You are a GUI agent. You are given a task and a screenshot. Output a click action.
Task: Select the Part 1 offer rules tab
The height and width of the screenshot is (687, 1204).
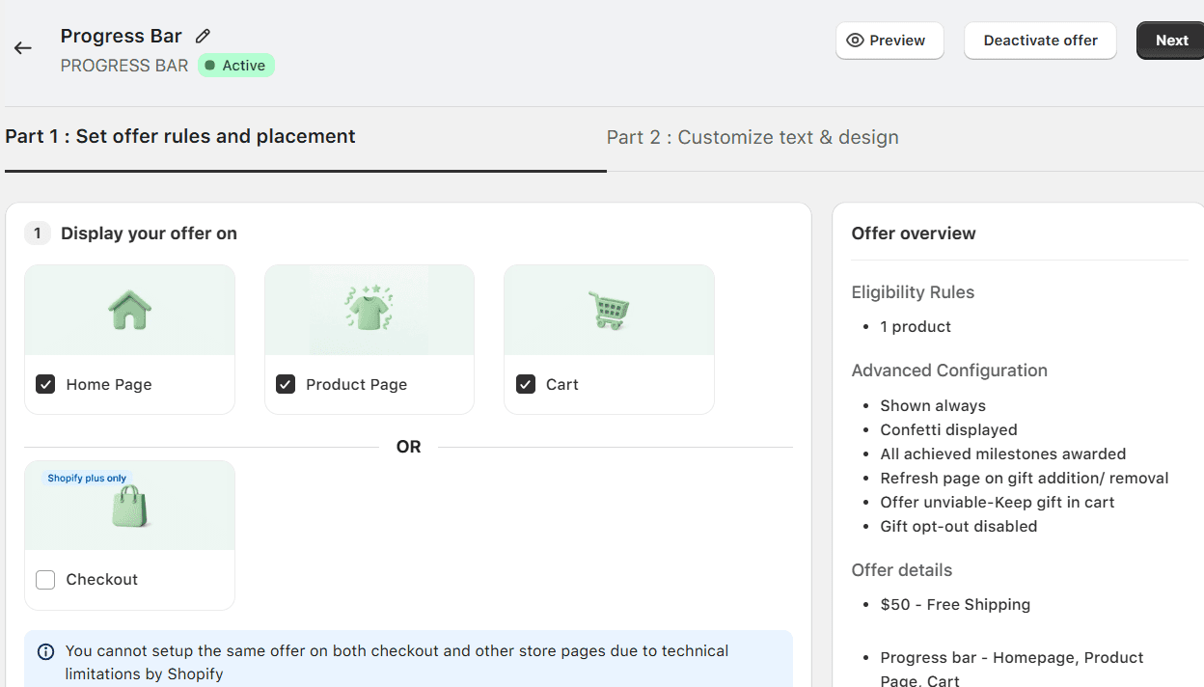180,135
